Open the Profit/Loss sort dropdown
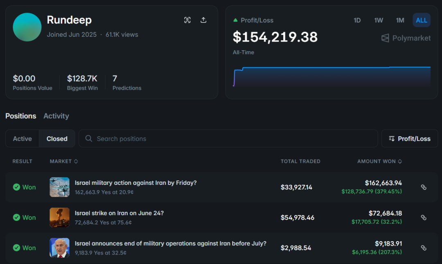442x264 pixels. pyautogui.click(x=409, y=139)
